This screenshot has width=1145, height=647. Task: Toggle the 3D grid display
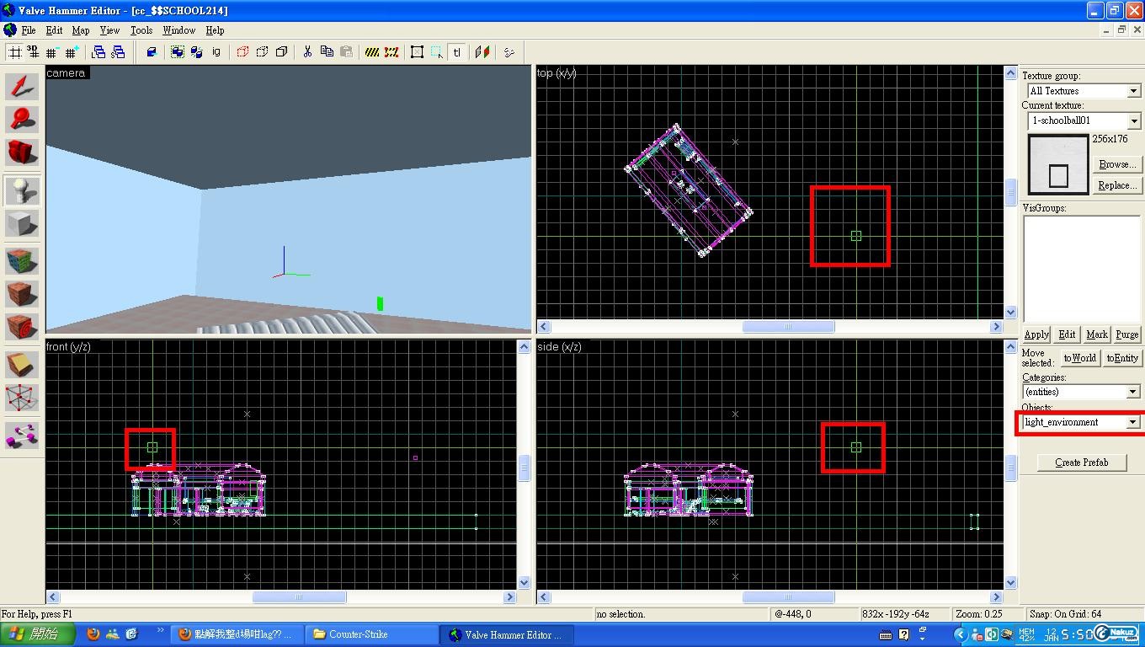(33, 52)
